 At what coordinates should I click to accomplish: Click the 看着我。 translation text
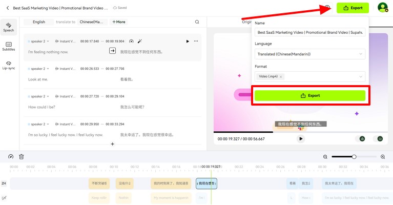coord(127,79)
